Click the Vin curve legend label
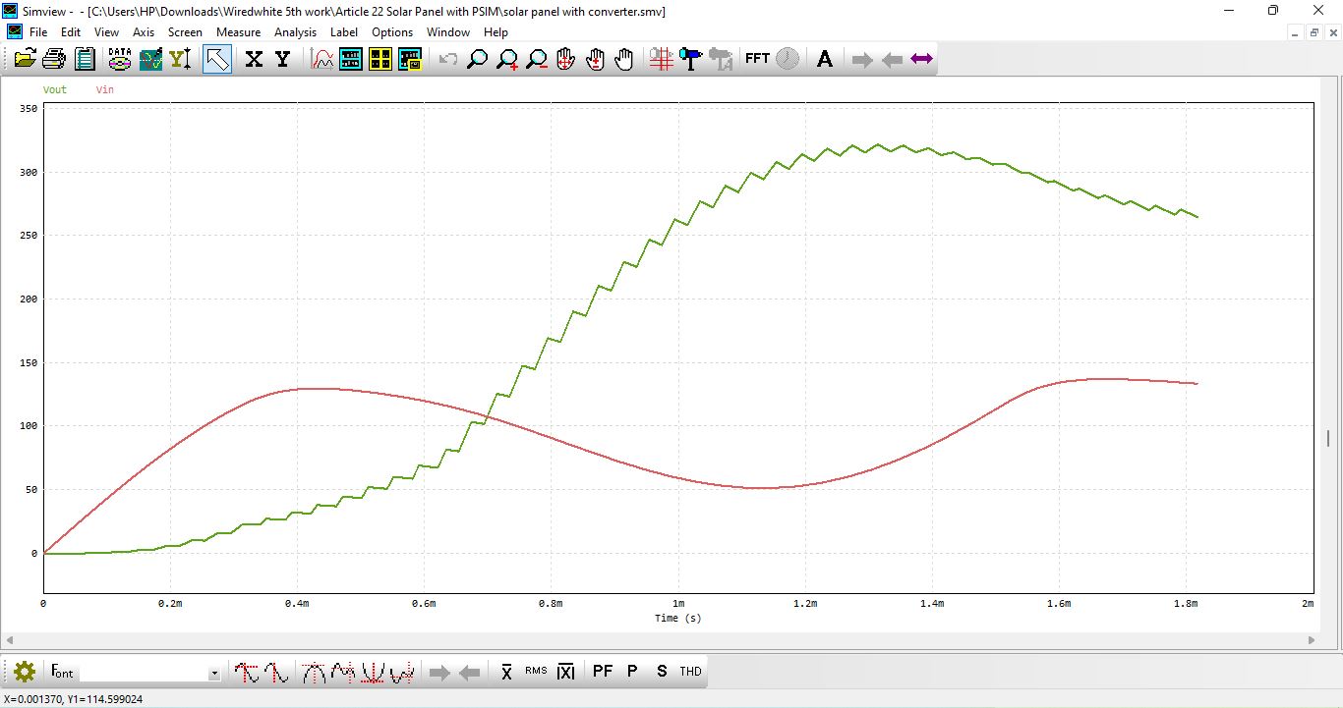Image resolution: width=1343 pixels, height=708 pixels. pyautogui.click(x=105, y=89)
